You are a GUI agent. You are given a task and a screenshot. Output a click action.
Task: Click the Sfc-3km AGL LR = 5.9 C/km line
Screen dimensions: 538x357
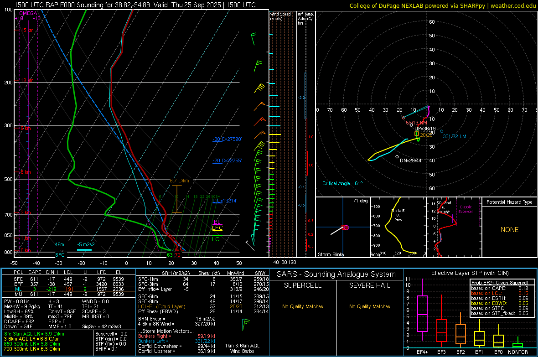click(x=34, y=334)
